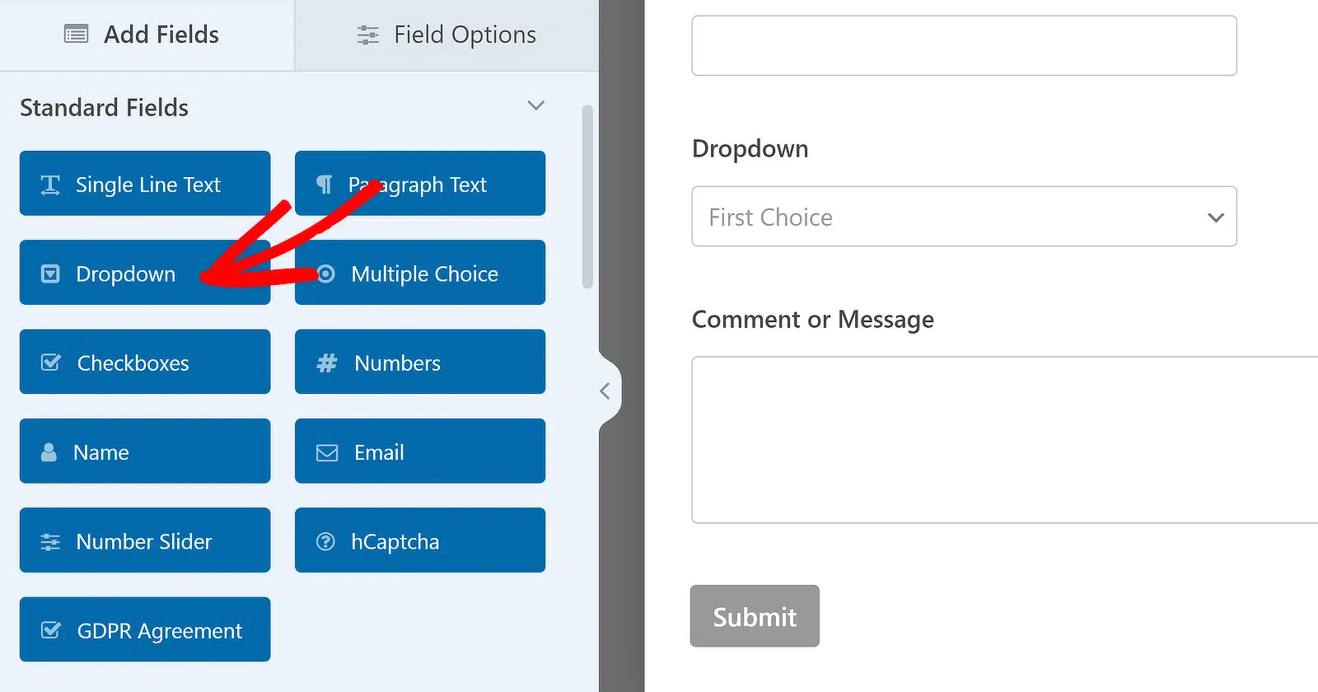This screenshot has height=692, width=1318.
Task: Click the Numbers hash icon
Action: tap(327, 362)
